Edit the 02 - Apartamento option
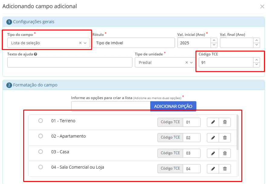The image size is (267, 184). pos(213,138)
